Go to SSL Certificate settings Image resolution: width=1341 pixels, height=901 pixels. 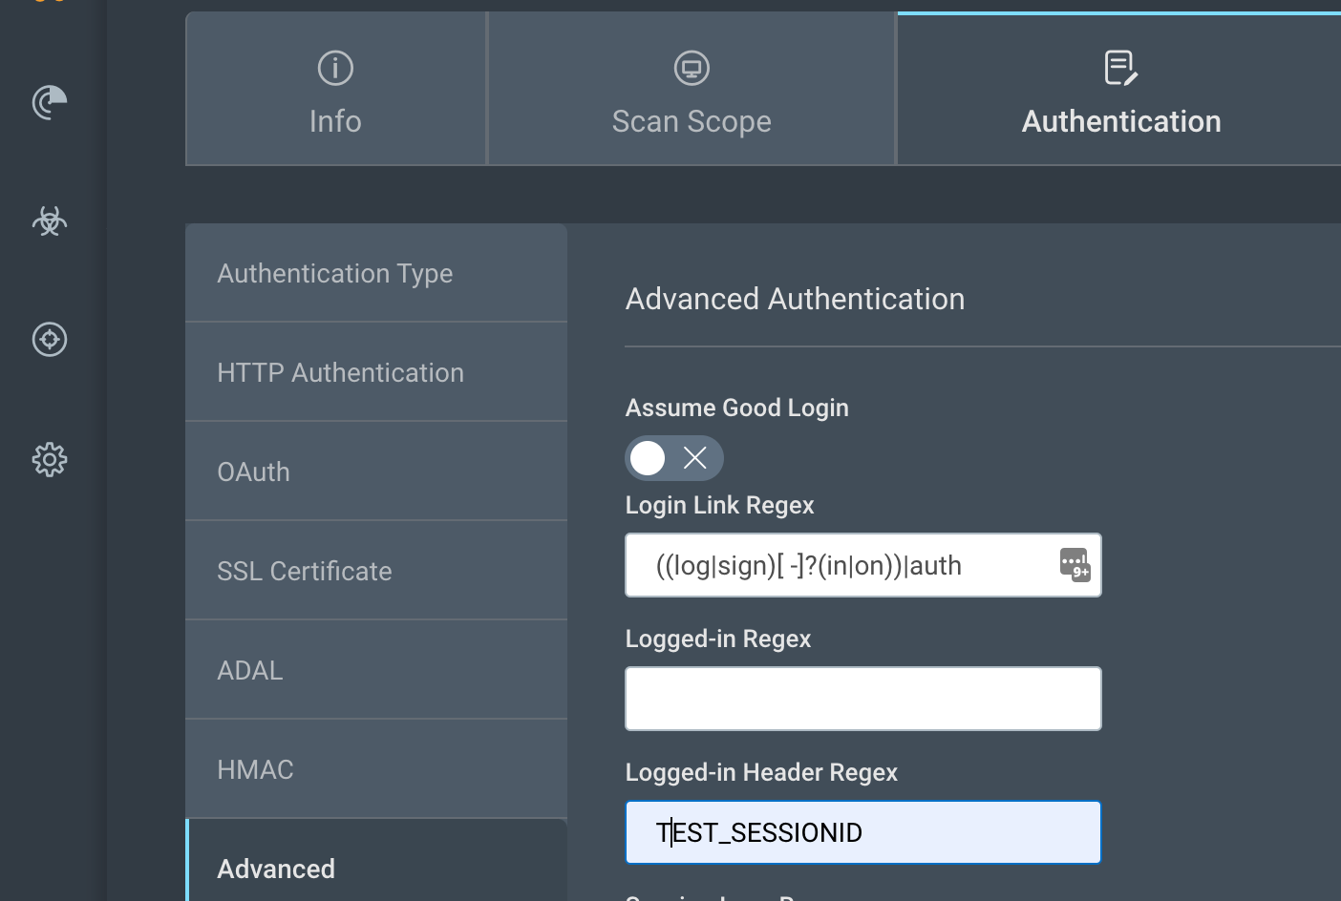pos(375,572)
